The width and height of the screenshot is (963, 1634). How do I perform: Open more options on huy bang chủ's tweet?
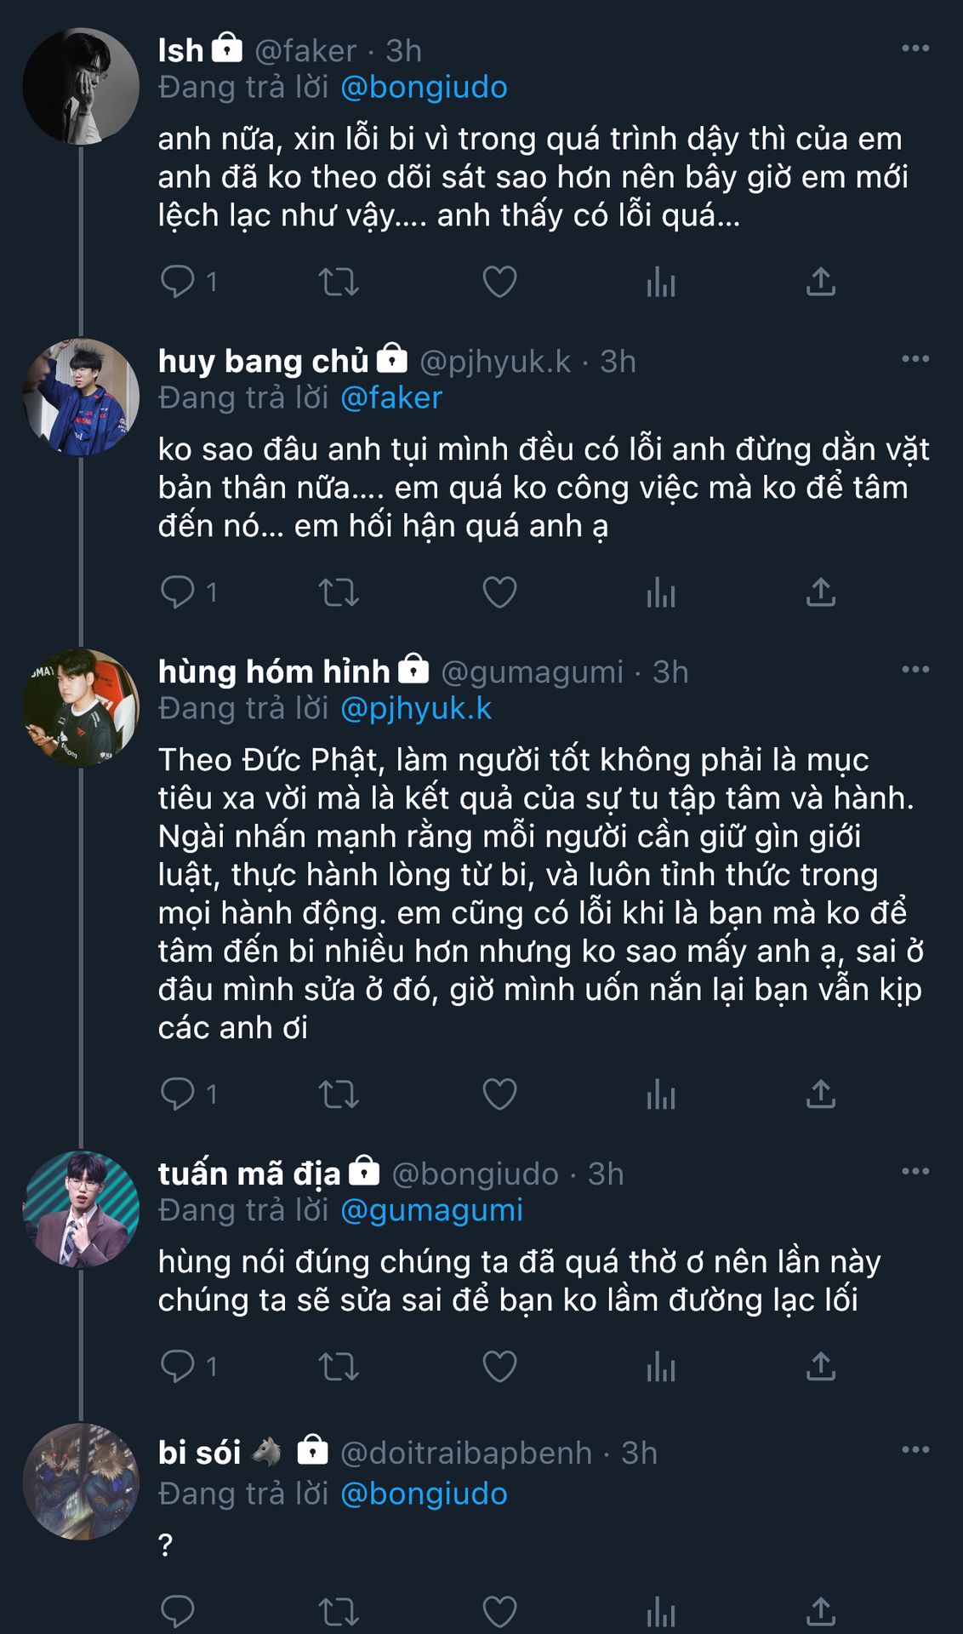click(915, 359)
